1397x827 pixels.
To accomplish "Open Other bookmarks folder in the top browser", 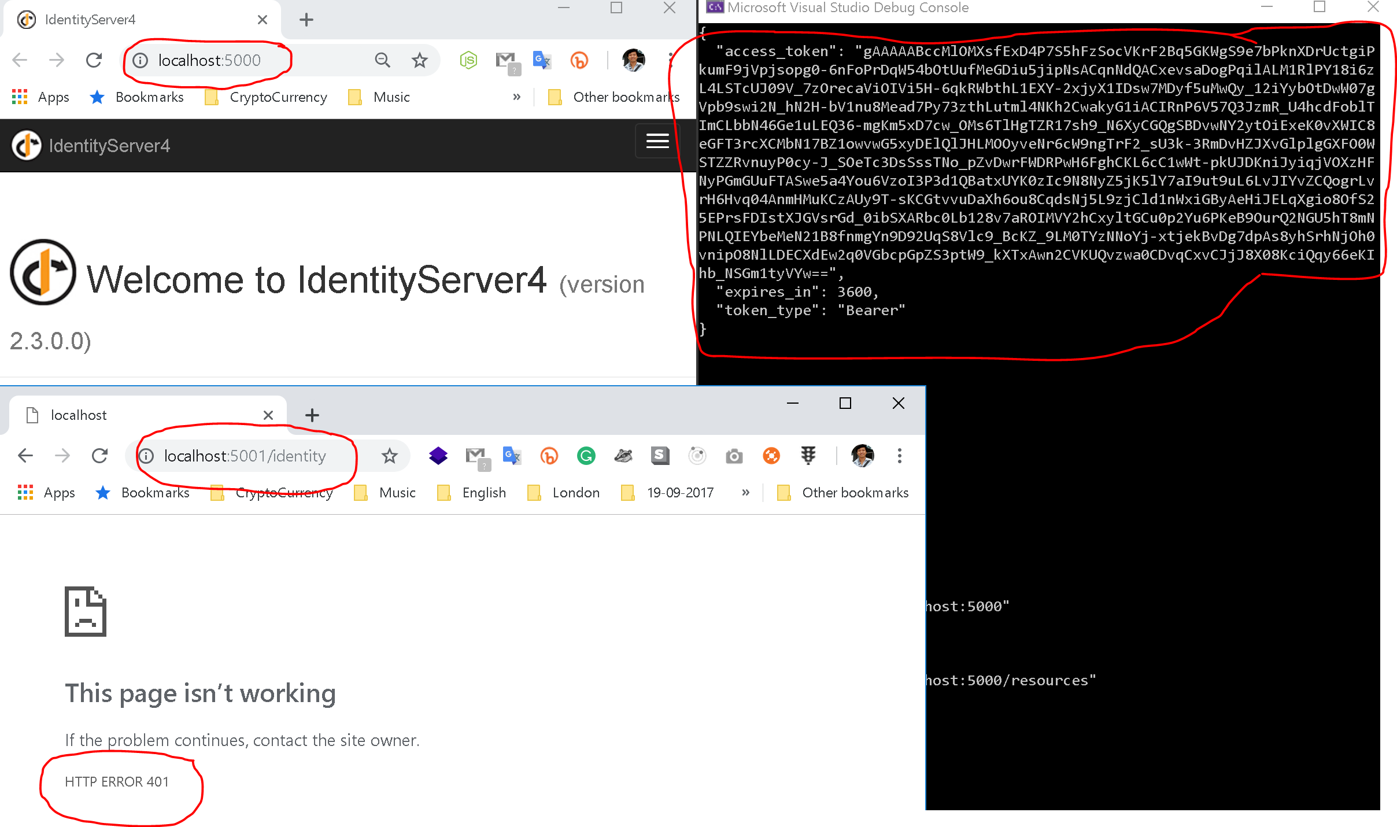I will [614, 97].
